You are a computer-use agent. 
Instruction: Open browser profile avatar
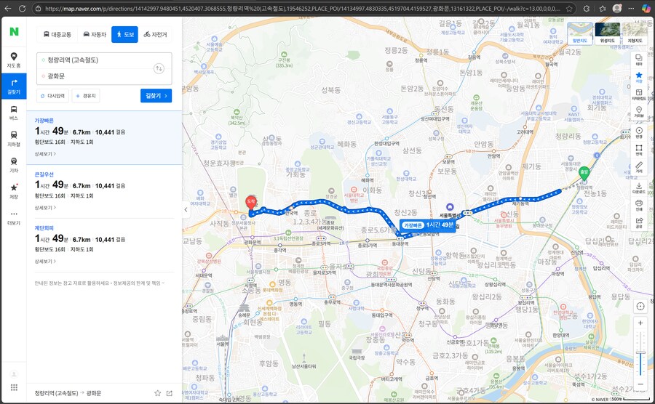616,8
